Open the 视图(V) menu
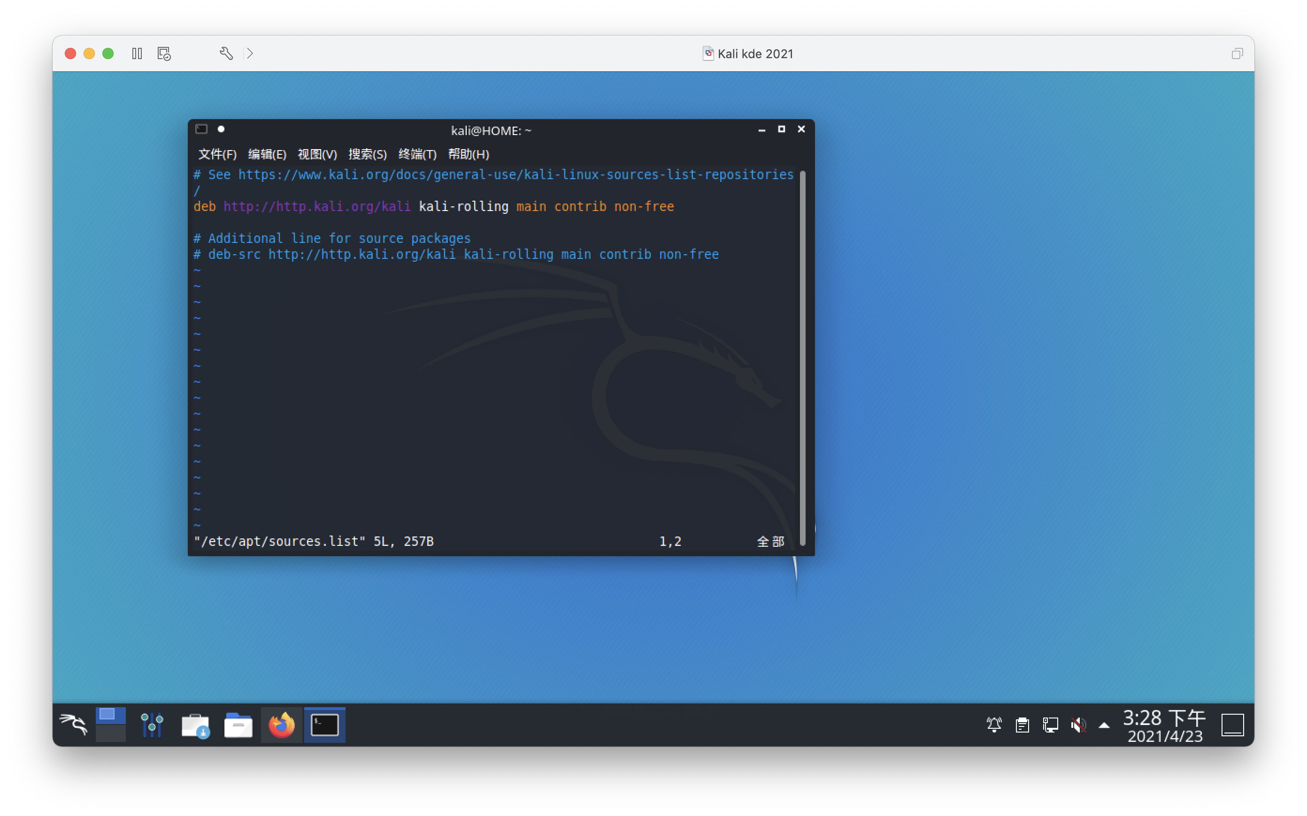This screenshot has width=1307, height=816. point(317,154)
